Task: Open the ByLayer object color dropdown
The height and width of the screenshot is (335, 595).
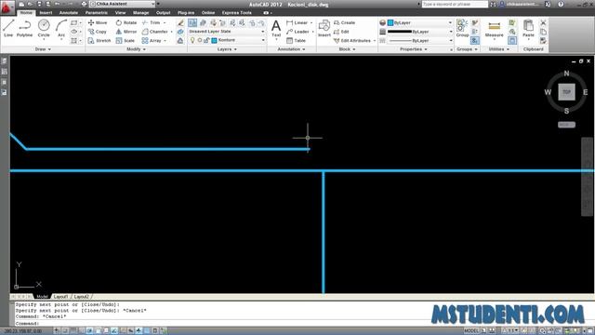Action: 419,22
